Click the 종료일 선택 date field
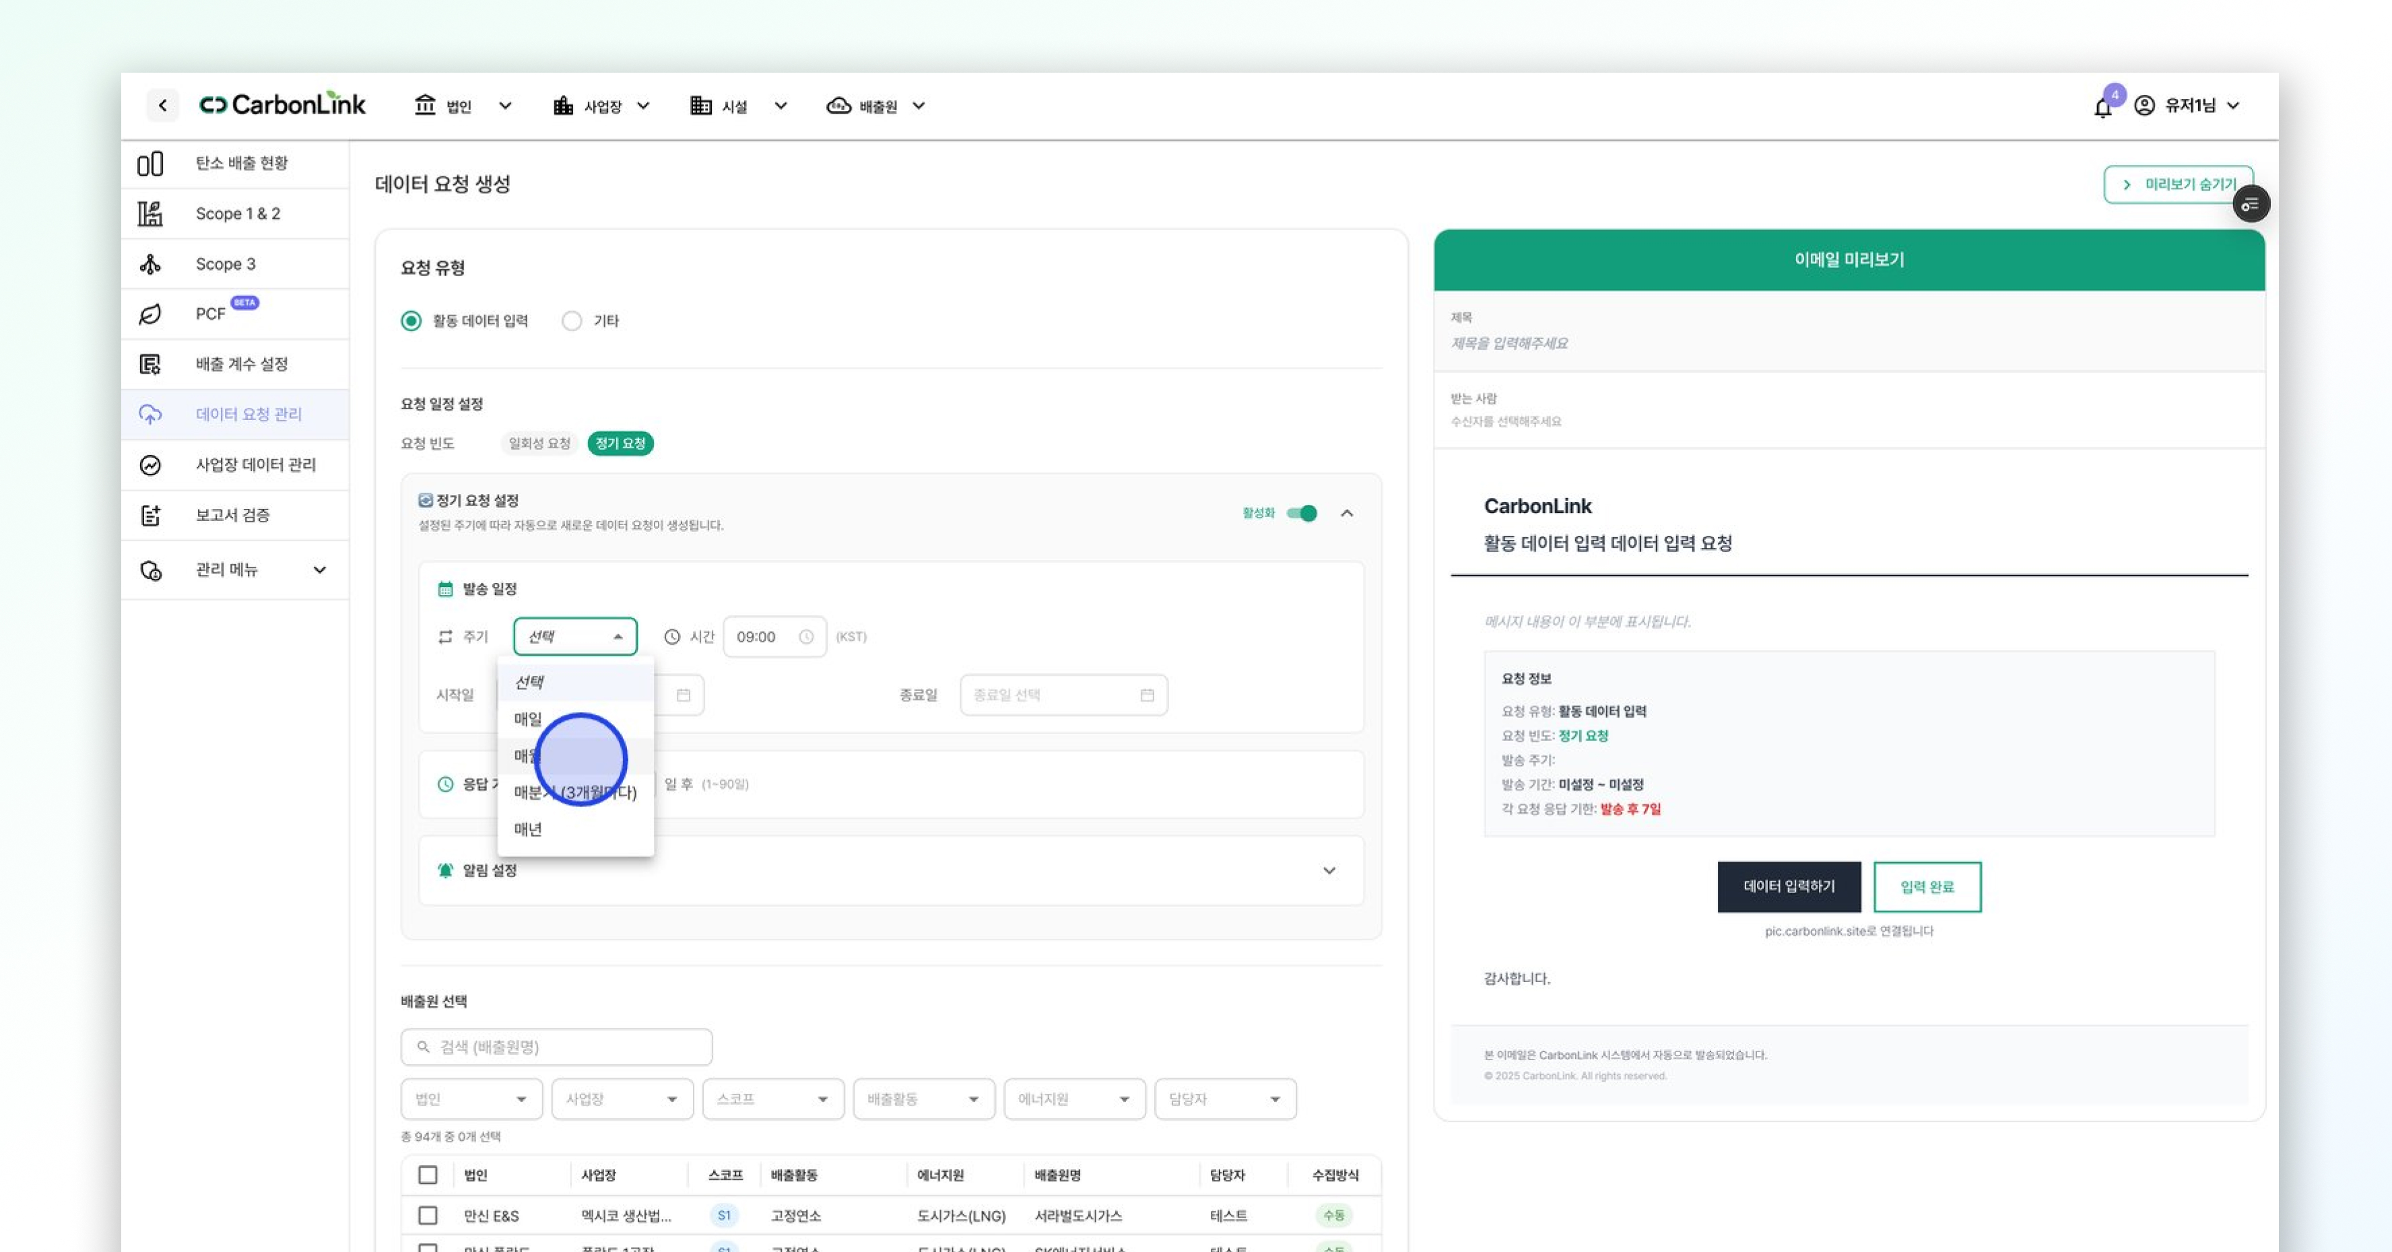Image resolution: width=2392 pixels, height=1252 pixels. click(1063, 695)
